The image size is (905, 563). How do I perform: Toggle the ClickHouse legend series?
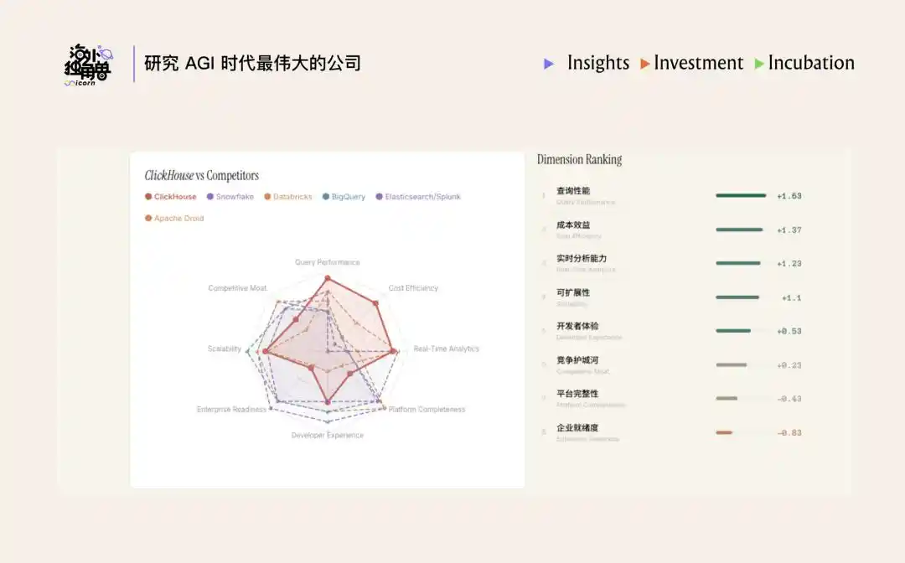171,197
